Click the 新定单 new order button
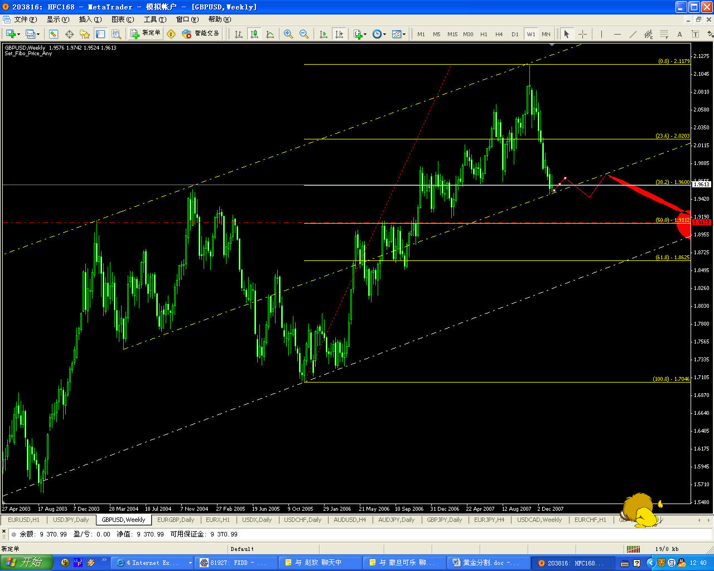This screenshot has height=571, width=714. coord(145,33)
